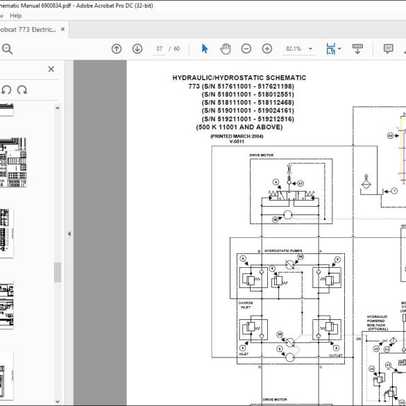The height and width of the screenshot is (406, 406).
Task: Activate the Hand pan tool
Action: (226, 49)
